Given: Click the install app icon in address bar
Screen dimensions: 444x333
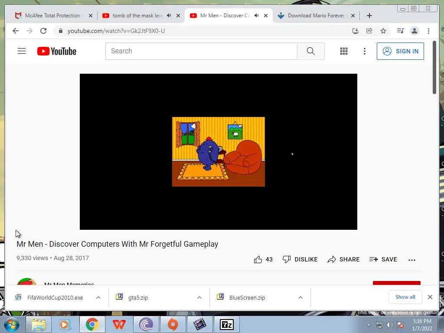Looking at the screenshot, I should [356, 31].
